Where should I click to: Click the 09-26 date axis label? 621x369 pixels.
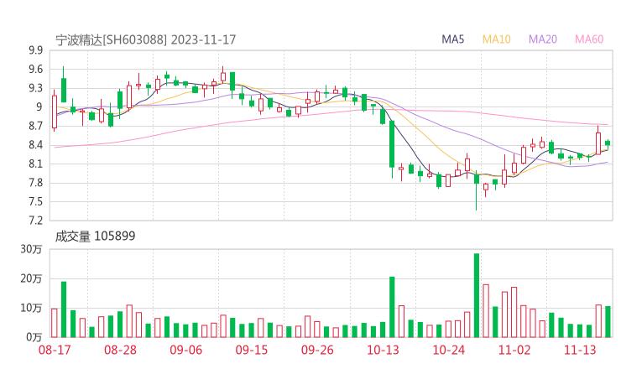click(x=317, y=350)
